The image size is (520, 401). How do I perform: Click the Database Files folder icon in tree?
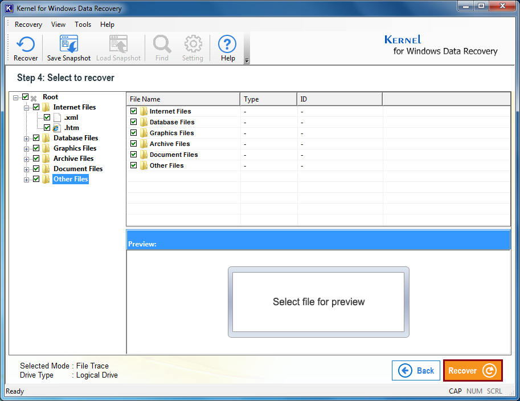click(46, 138)
